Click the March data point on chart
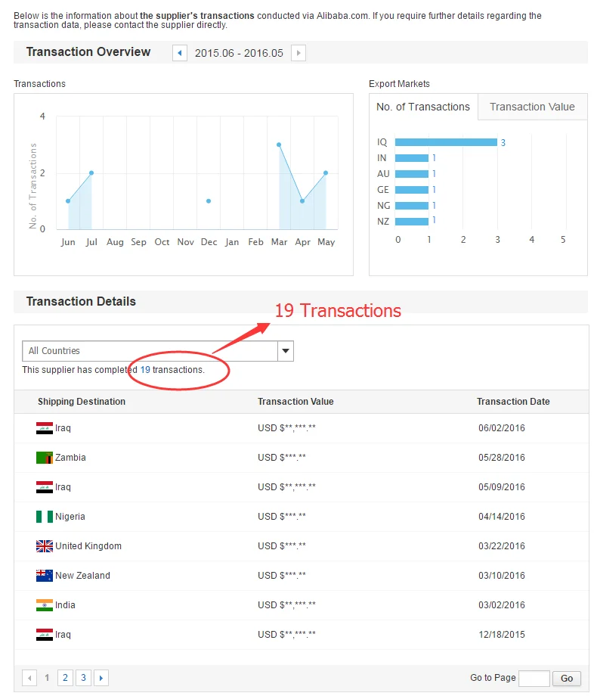The height and width of the screenshot is (696, 594). point(279,144)
